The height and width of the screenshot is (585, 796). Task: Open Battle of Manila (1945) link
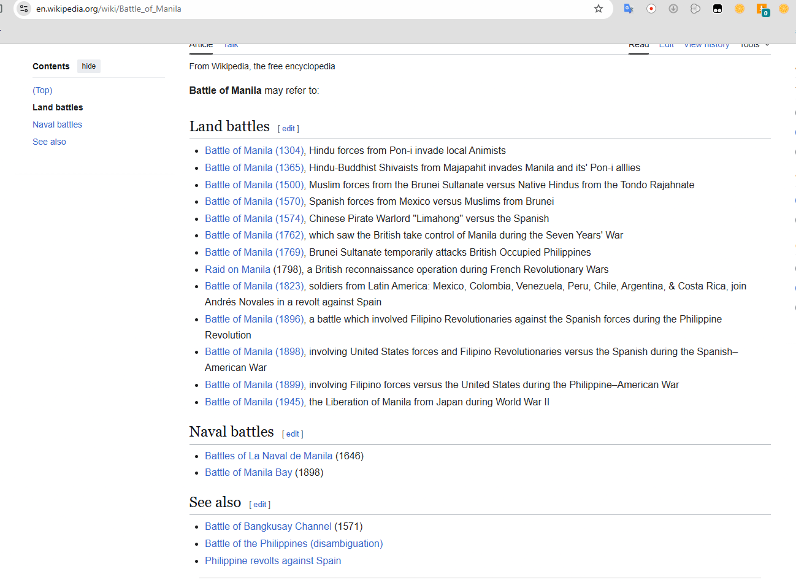click(x=254, y=402)
